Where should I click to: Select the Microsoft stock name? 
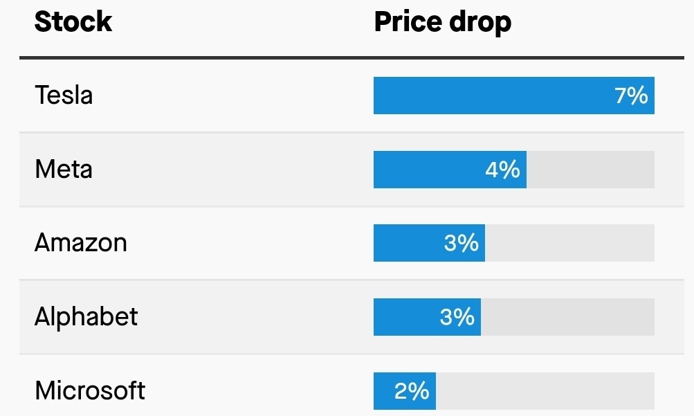click(90, 390)
